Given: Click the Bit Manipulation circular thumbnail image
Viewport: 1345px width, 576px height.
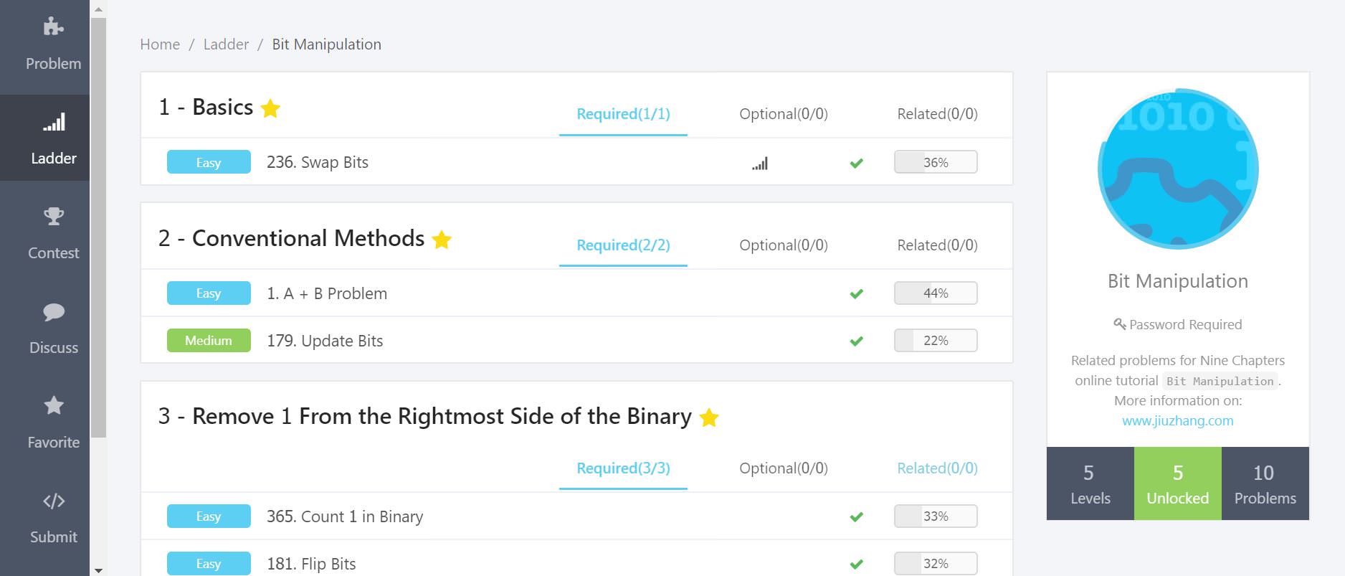Looking at the screenshot, I should (x=1177, y=169).
